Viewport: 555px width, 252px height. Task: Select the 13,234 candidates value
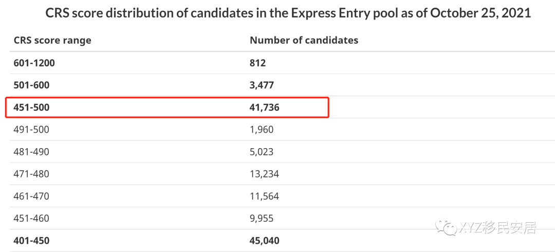coord(265,174)
